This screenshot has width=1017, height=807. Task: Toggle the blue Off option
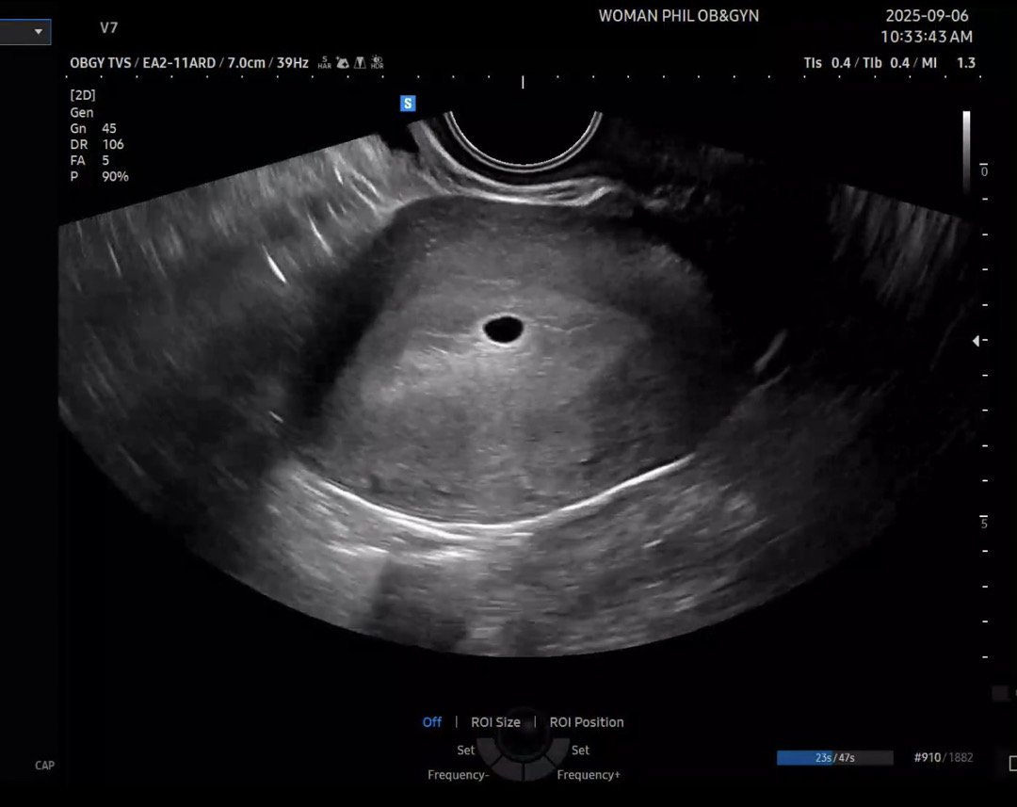[x=432, y=722]
